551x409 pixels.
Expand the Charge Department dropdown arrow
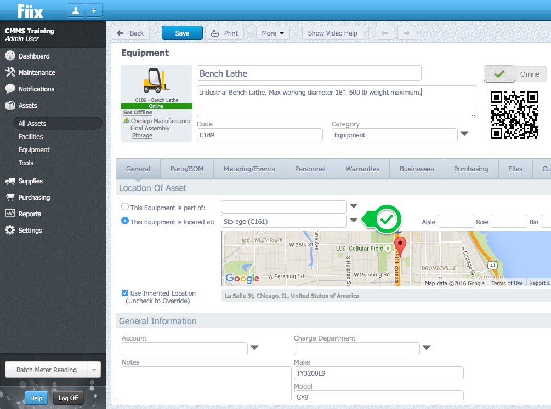coord(426,348)
